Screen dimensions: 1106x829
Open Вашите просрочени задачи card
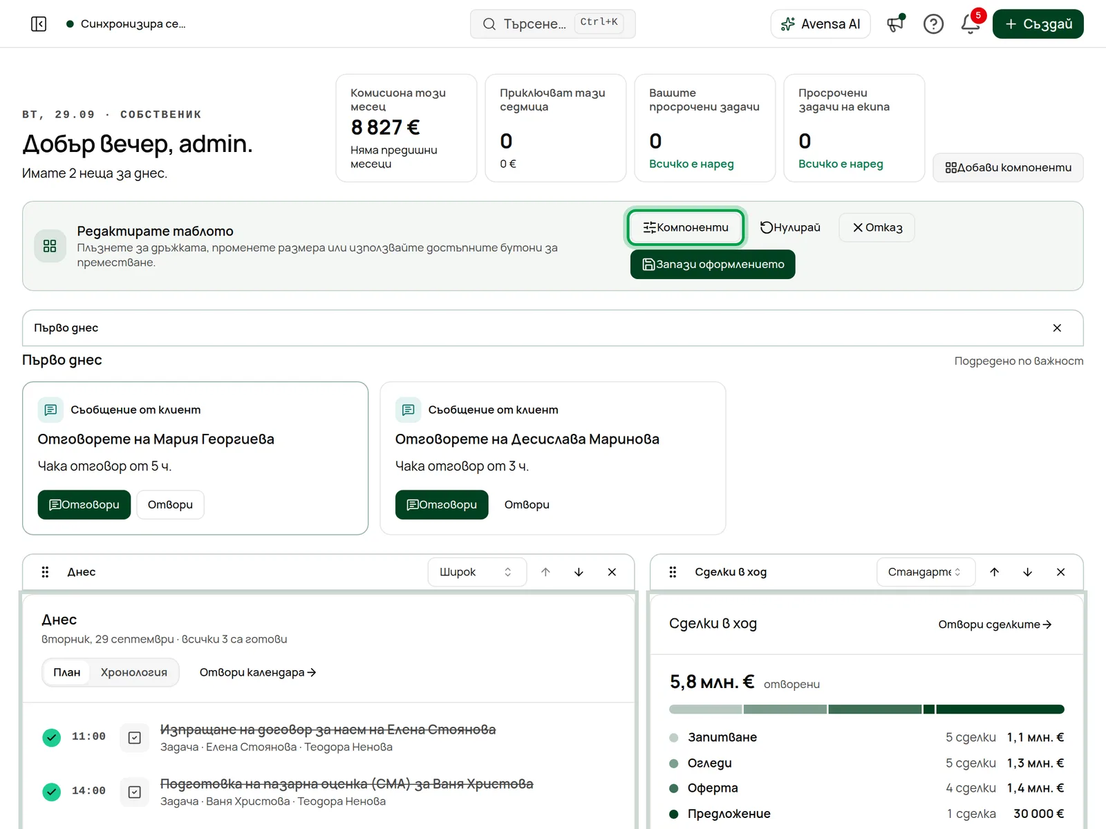tap(705, 128)
